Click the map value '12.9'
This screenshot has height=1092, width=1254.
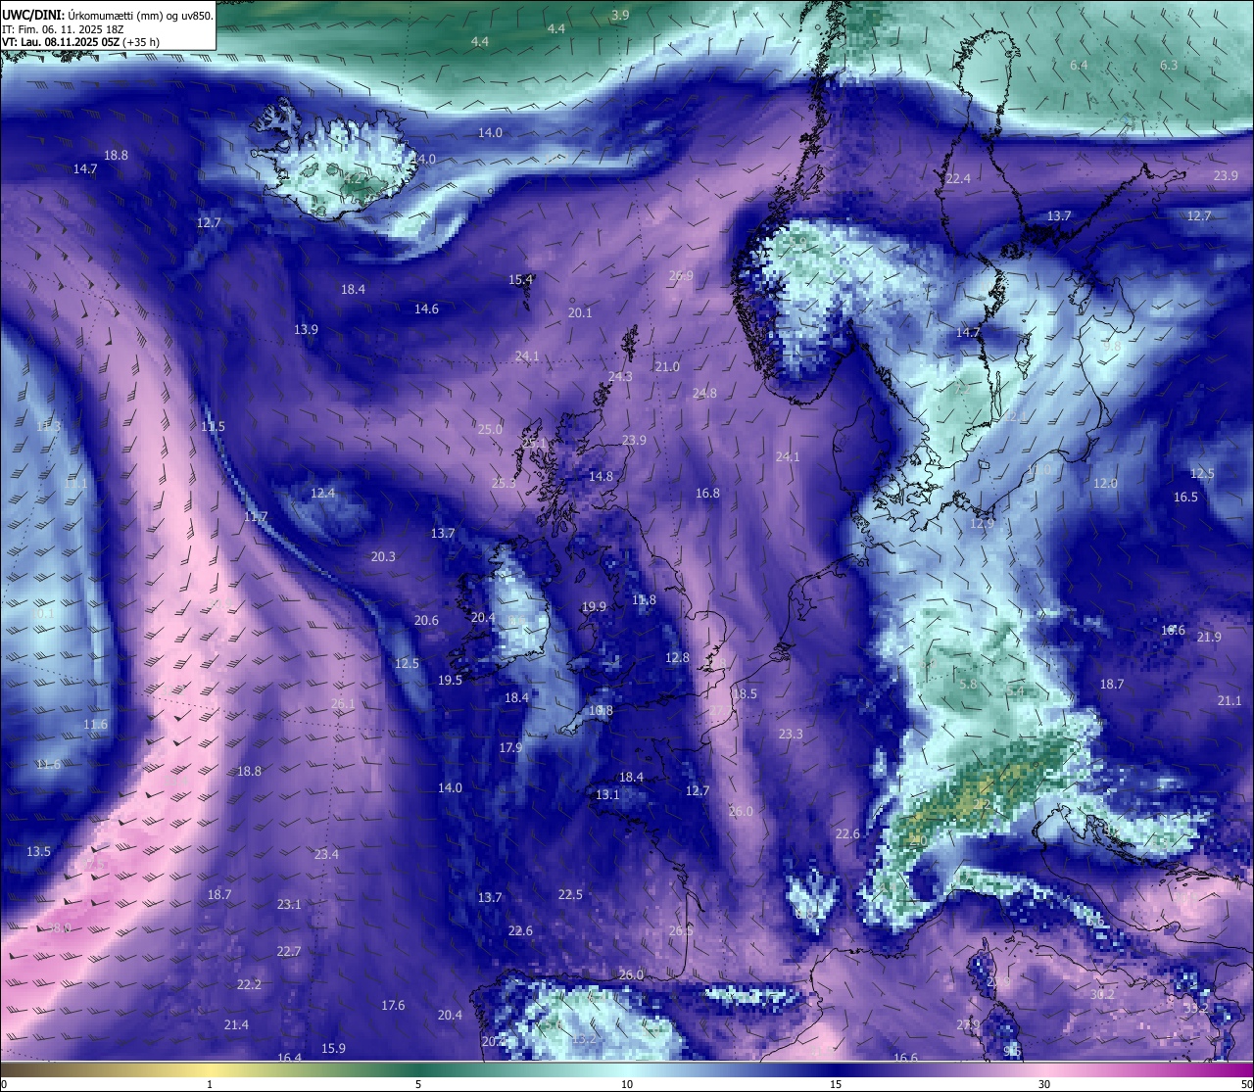[x=982, y=523]
